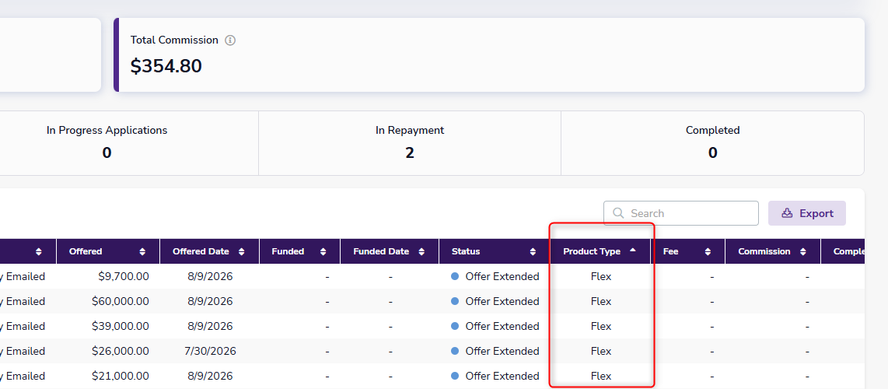Image resolution: width=888 pixels, height=389 pixels.
Task: Click the Total Commission $354.80 card
Action: (x=489, y=55)
